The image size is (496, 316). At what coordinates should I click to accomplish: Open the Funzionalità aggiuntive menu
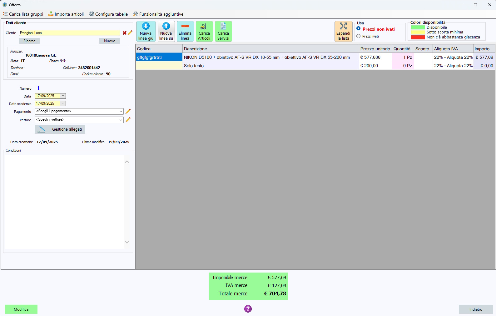click(x=158, y=14)
